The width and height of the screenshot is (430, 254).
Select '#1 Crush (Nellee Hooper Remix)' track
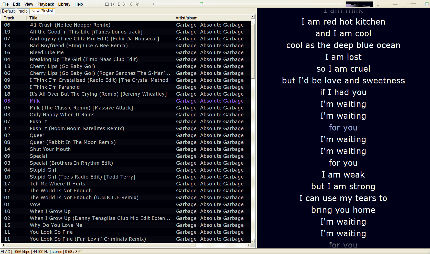pos(126,25)
